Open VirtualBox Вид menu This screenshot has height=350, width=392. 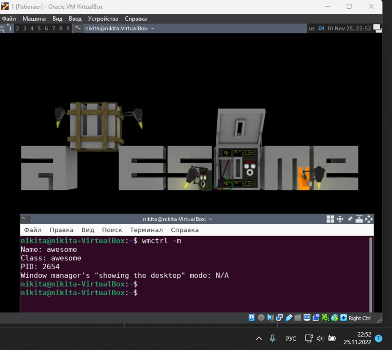[57, 19]
